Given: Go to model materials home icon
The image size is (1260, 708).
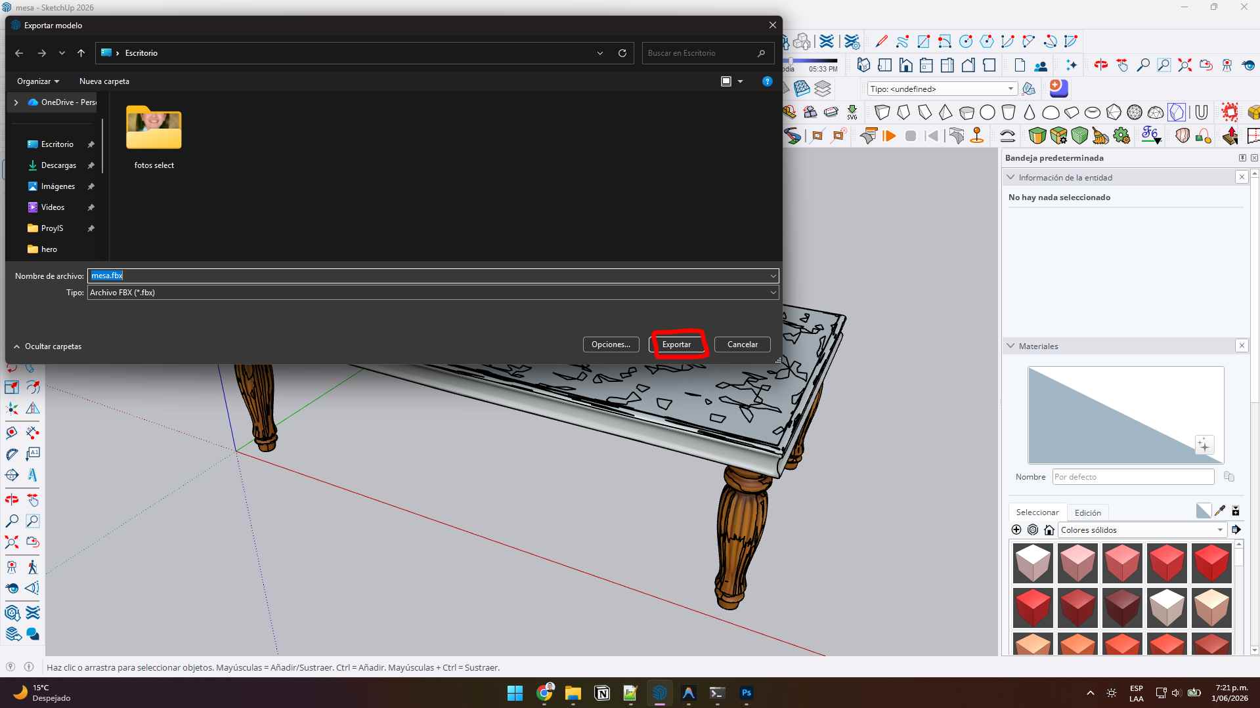Looking at the screenshot, I should [1049, 530].
